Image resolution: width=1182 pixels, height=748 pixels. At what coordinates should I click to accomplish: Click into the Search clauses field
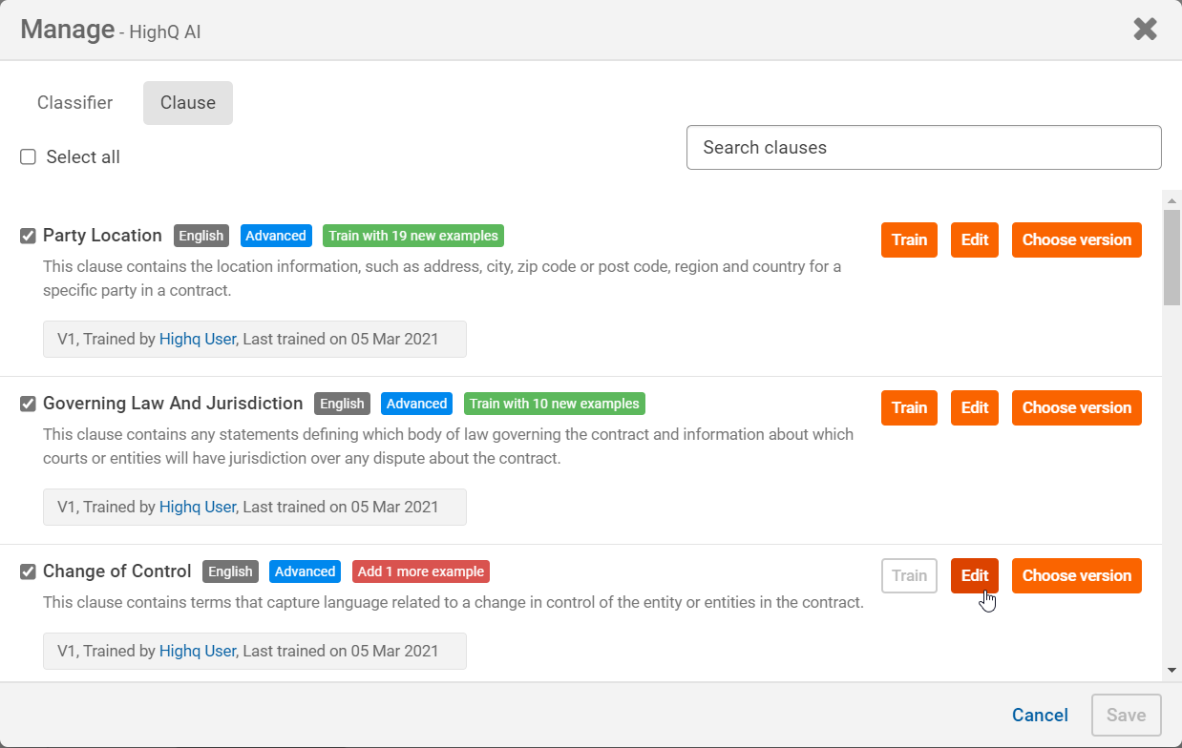coord(923,148)
